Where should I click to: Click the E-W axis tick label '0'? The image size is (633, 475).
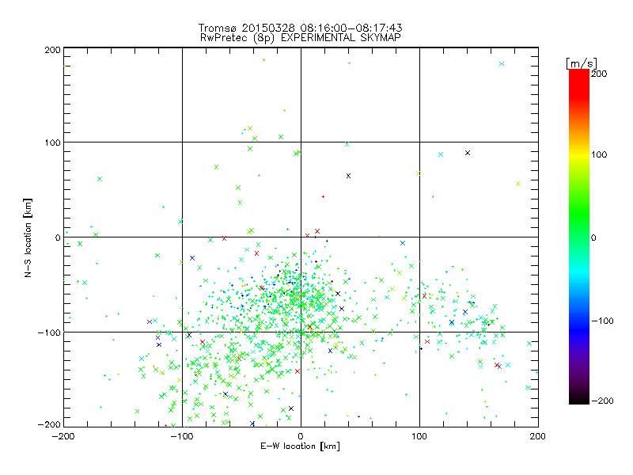301,436
